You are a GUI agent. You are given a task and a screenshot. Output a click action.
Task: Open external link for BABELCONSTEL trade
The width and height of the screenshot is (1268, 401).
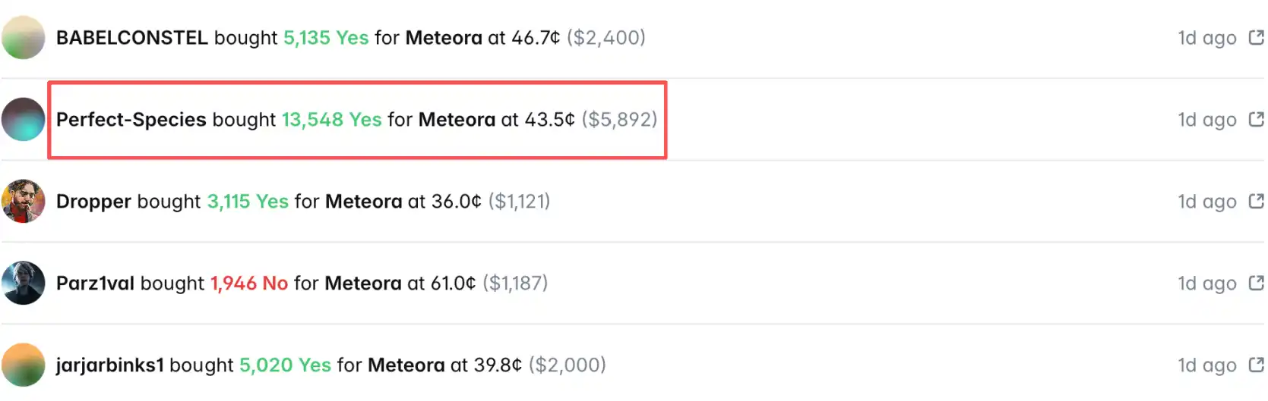[1257, 37]
